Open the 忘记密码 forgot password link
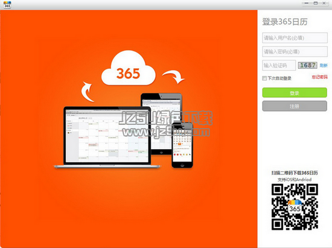This screenshot has width=332, height=248. (x=319, y=77)
